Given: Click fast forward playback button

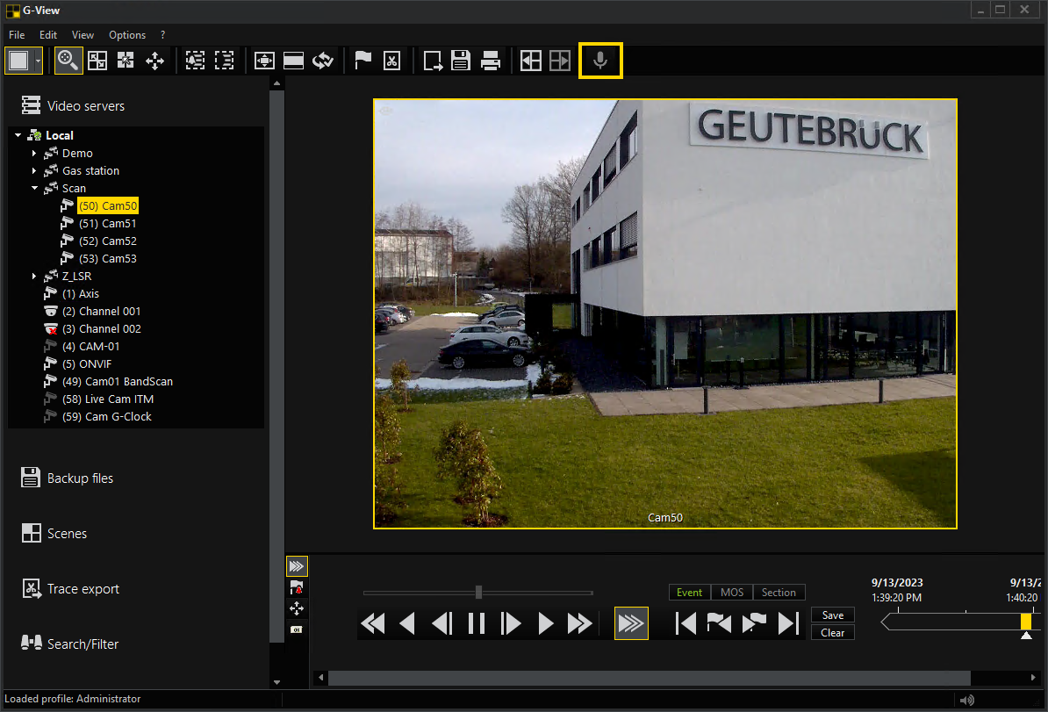Looking at the screenshot, I should pos(579,623).
